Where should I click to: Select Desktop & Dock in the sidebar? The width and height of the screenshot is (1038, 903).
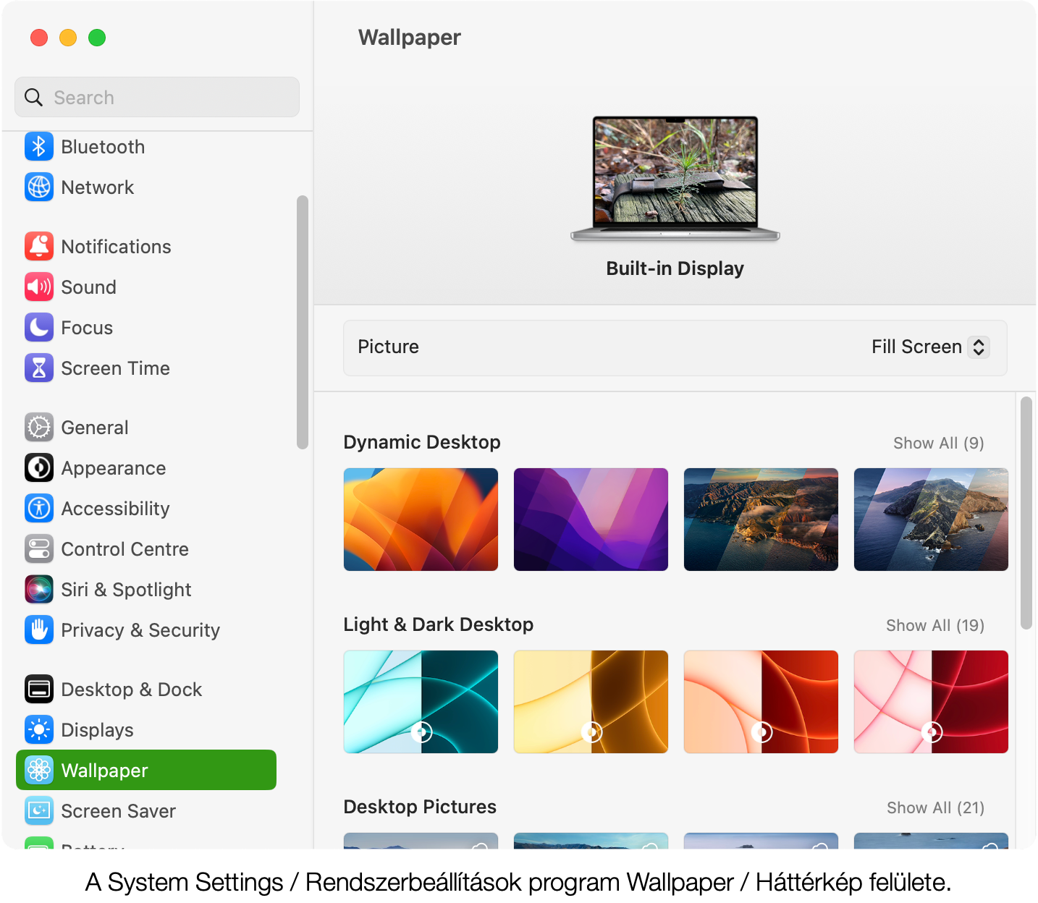[x=131, y=690]
